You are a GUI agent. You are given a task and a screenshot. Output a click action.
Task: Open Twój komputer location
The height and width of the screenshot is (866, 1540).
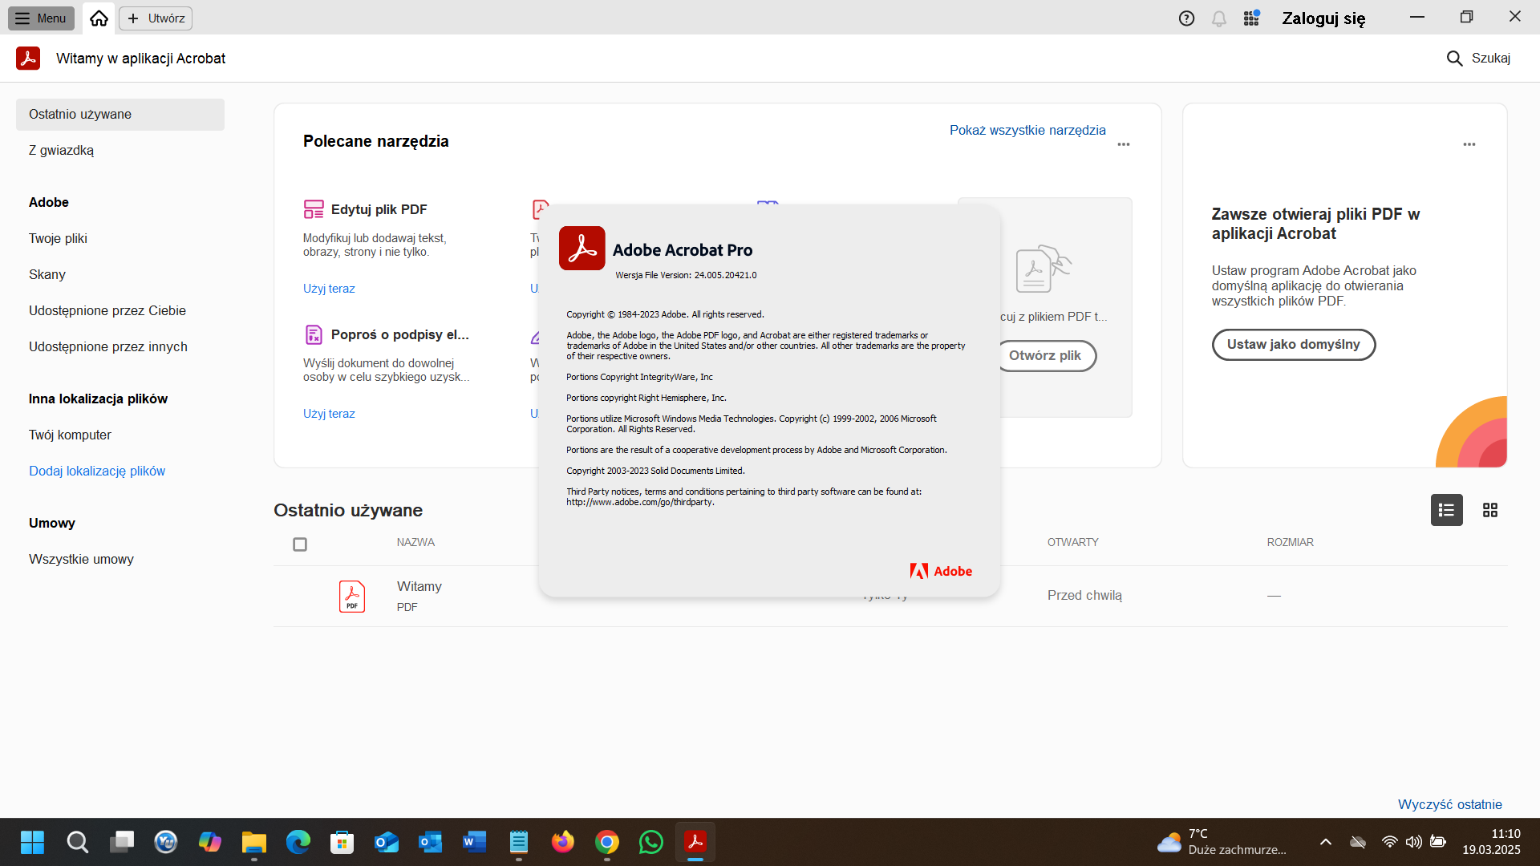coord(70,435)
